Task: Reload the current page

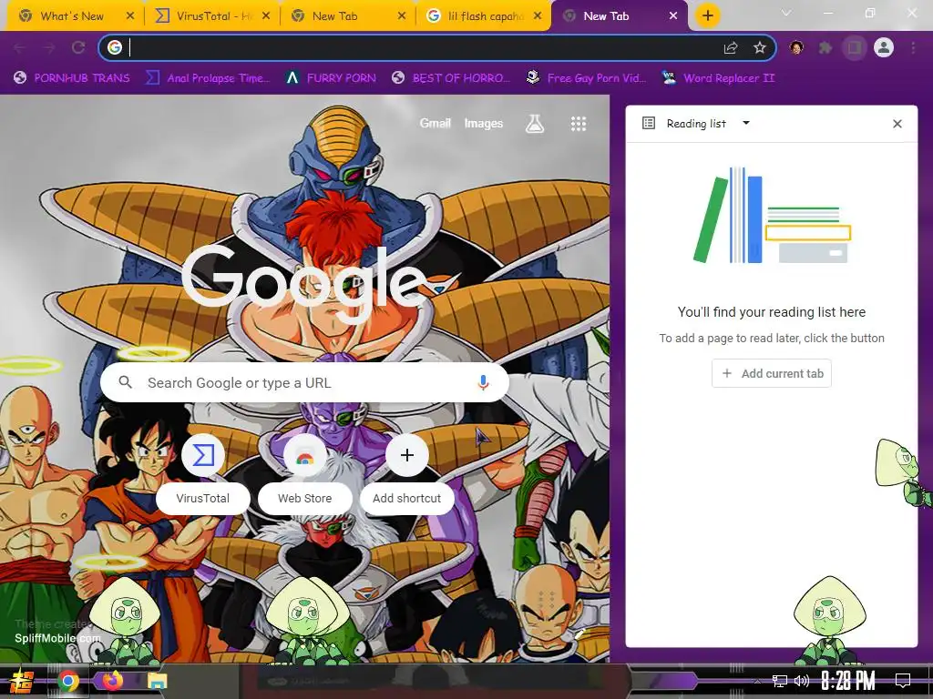Action: (x=78, y=47)
